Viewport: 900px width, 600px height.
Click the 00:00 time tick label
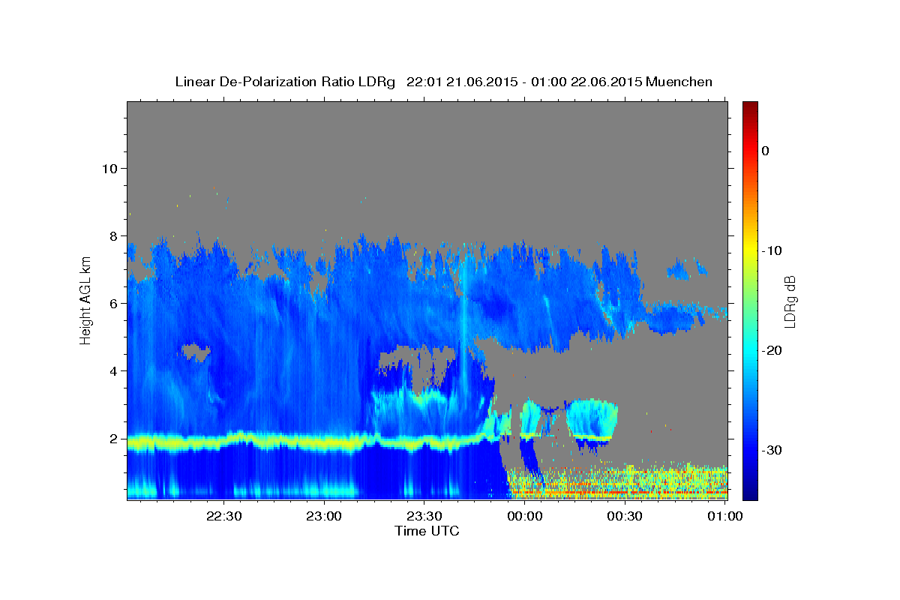524,517
